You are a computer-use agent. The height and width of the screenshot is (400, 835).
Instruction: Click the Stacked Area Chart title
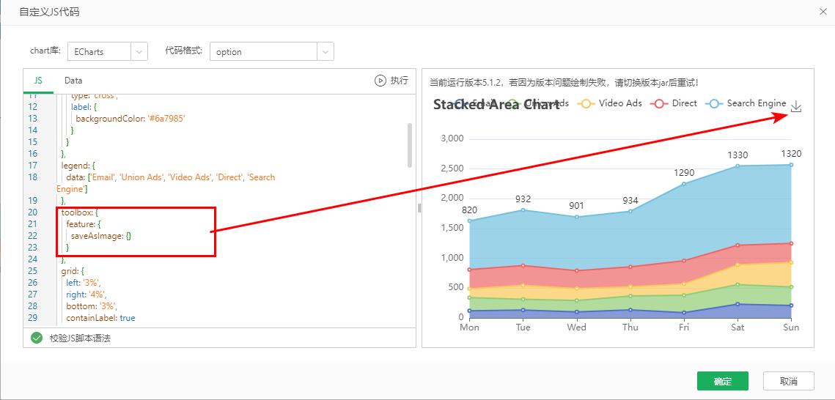[x=496, y=105]
